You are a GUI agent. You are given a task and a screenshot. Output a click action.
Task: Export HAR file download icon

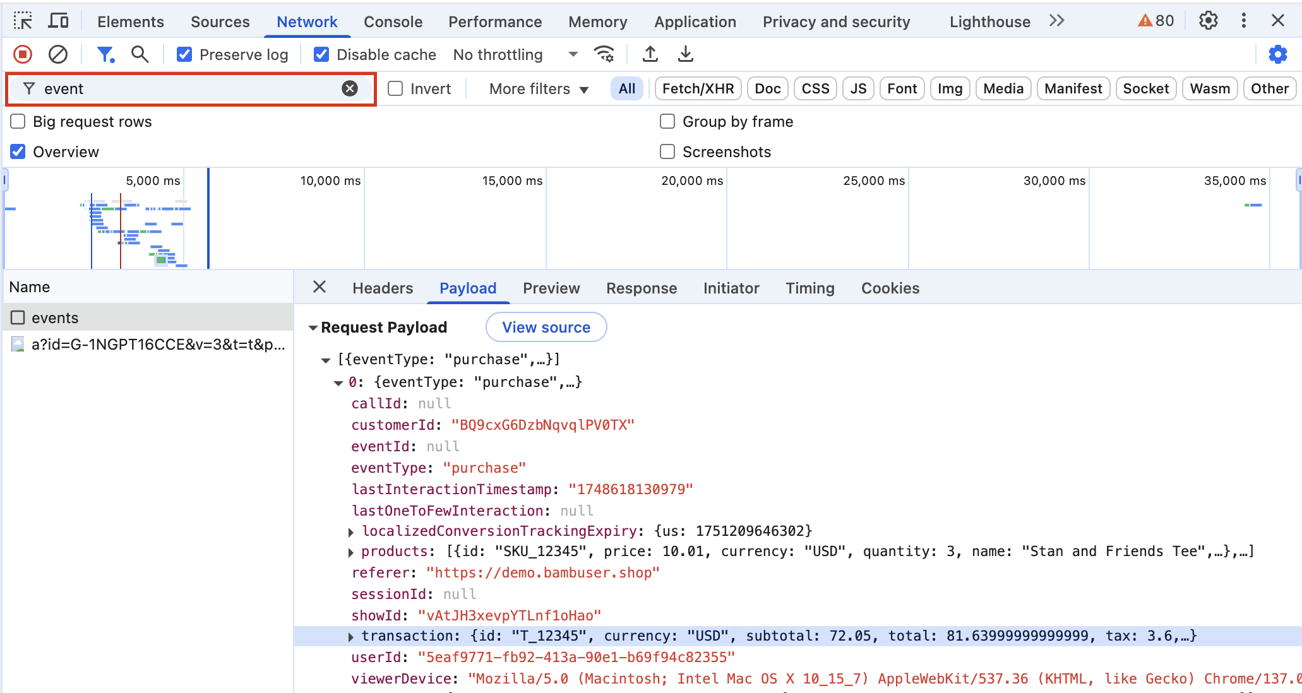tap(685, 54)
